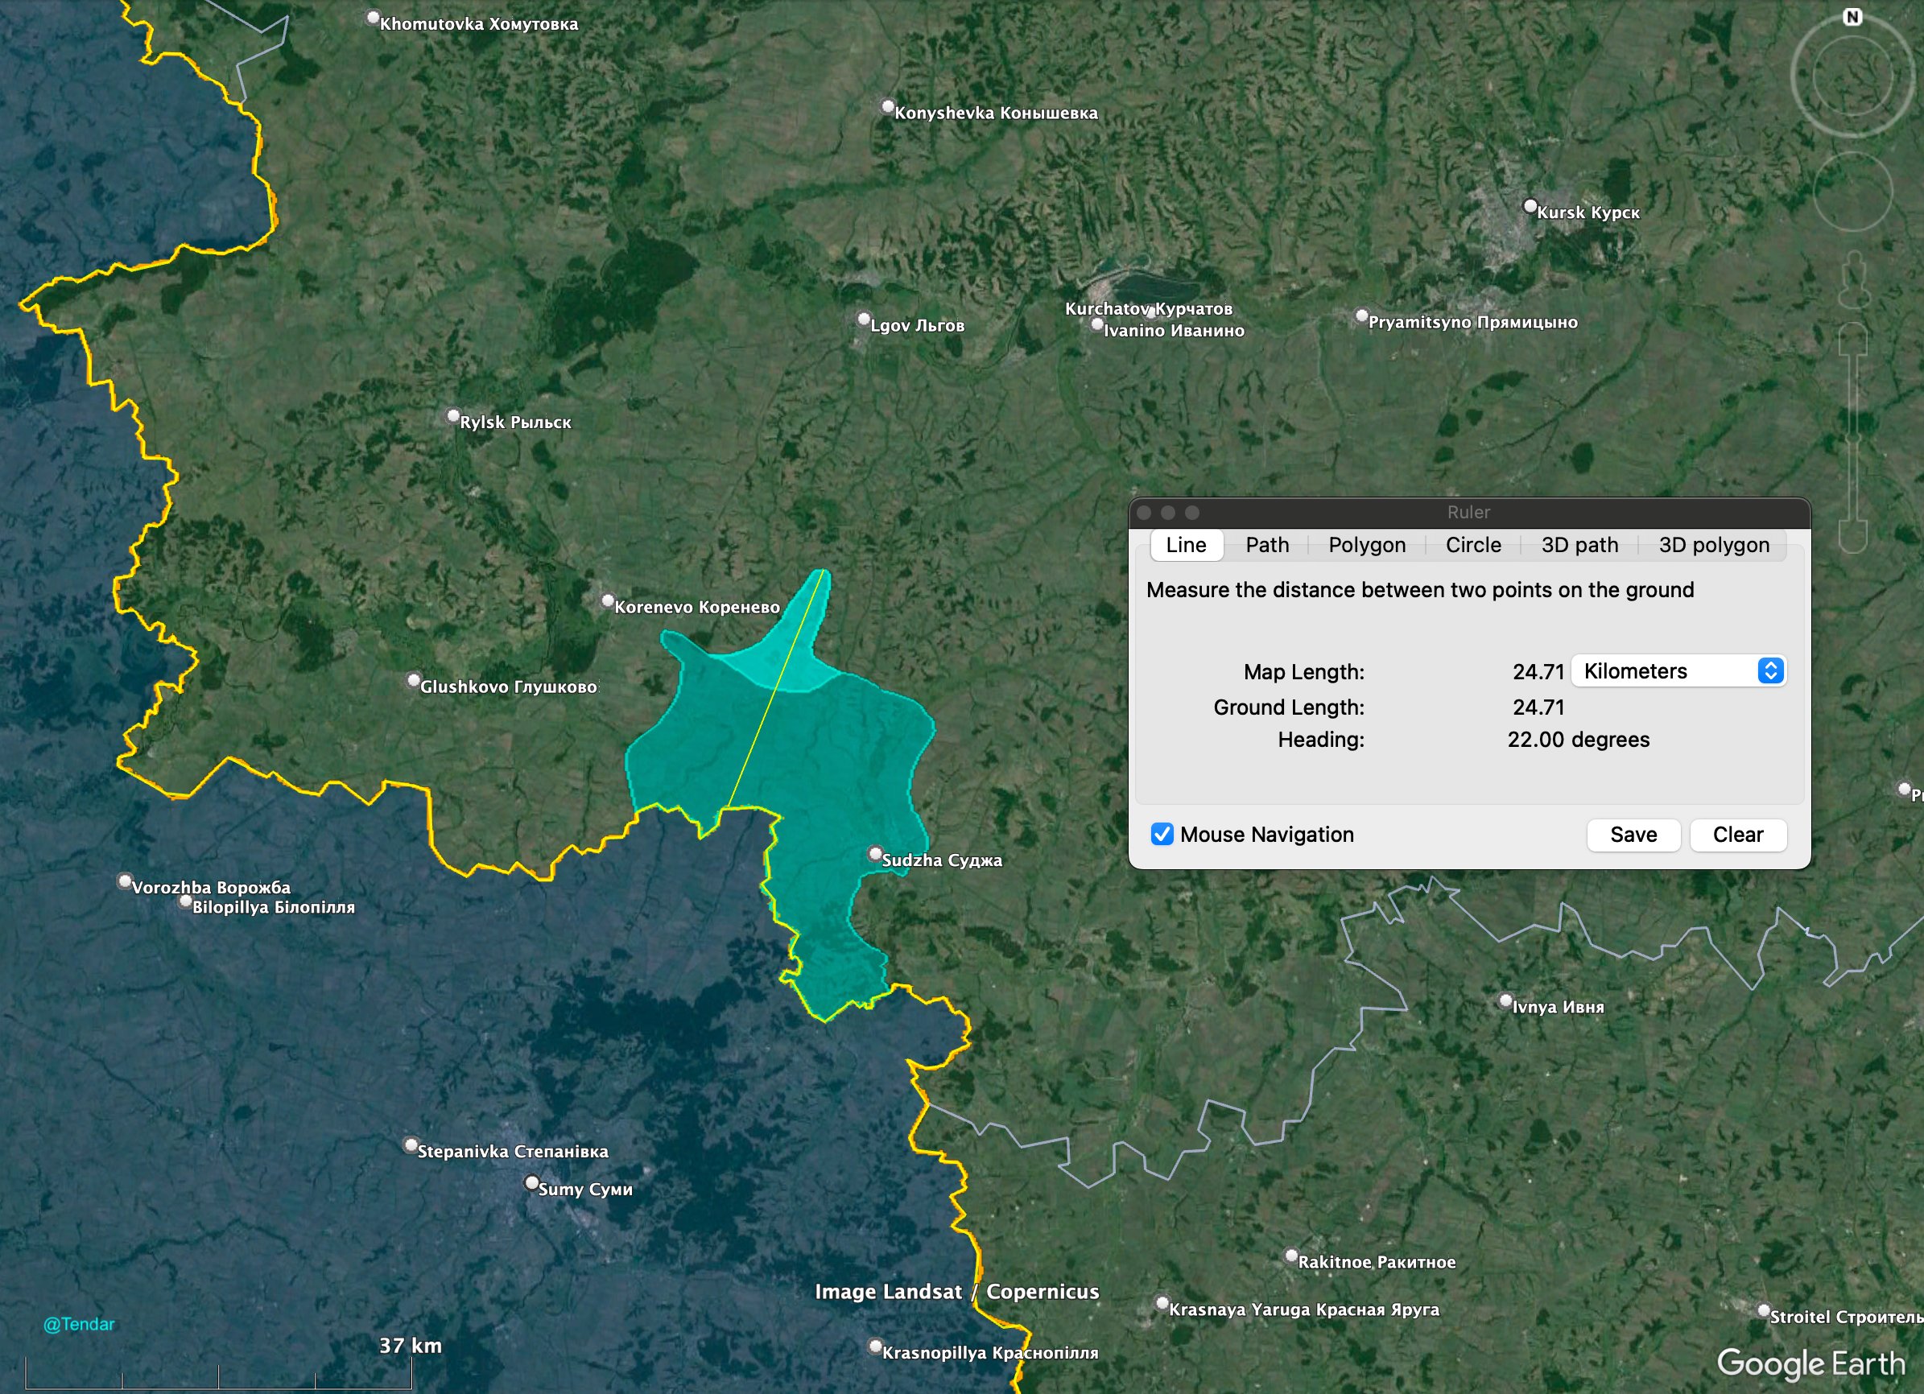Open the 3D path tab
Viewport: 1924px width, 1394px height.
(1579, 544)
